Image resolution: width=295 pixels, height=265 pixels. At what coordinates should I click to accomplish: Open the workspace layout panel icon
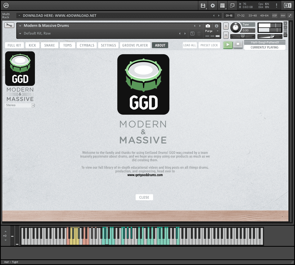222,6
